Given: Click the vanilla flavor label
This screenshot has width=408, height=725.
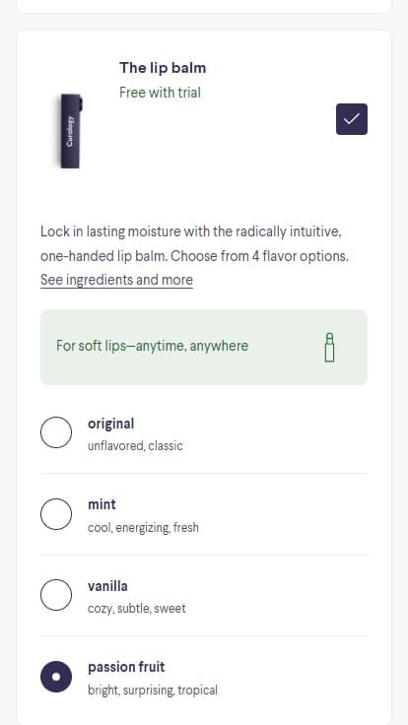Looking at the screenshot, I should 107,586.
